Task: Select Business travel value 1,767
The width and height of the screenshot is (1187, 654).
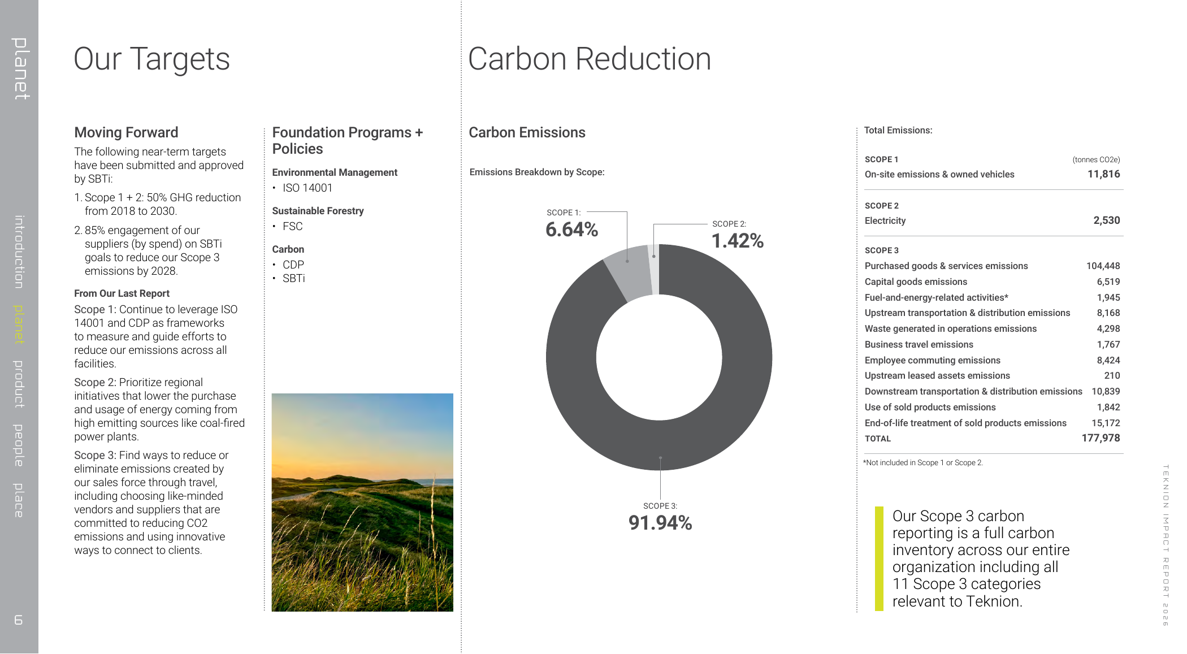Action: pos(1108,344)
